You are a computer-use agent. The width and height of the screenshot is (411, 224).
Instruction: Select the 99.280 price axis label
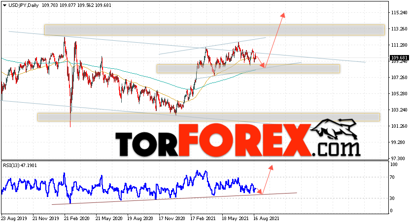coord(399,142)
